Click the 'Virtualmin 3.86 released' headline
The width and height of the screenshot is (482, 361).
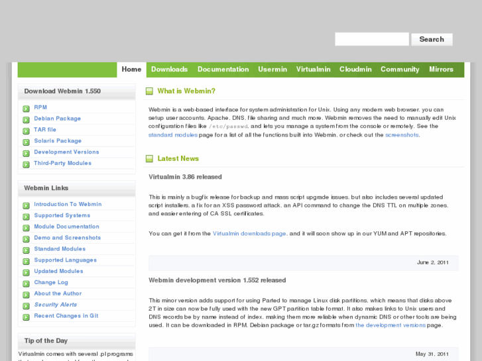point(186,177)
